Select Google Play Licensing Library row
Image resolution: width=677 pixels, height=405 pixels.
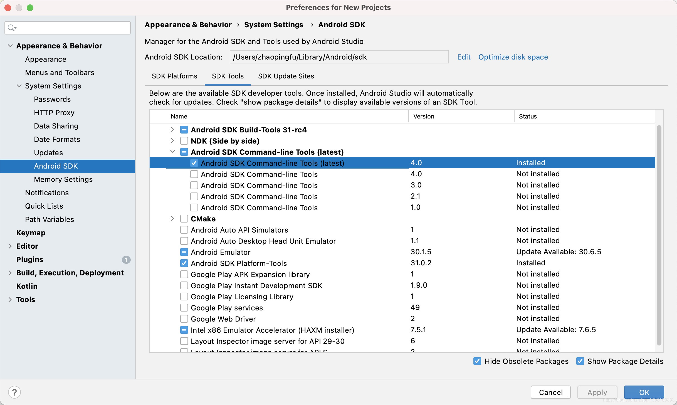(x=402, y=297)
